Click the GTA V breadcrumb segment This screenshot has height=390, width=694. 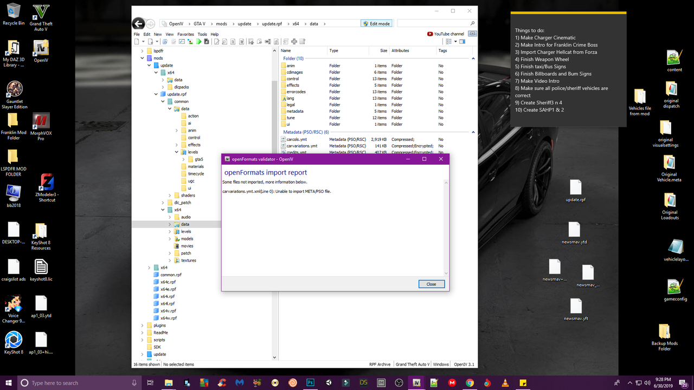(200, 24)
